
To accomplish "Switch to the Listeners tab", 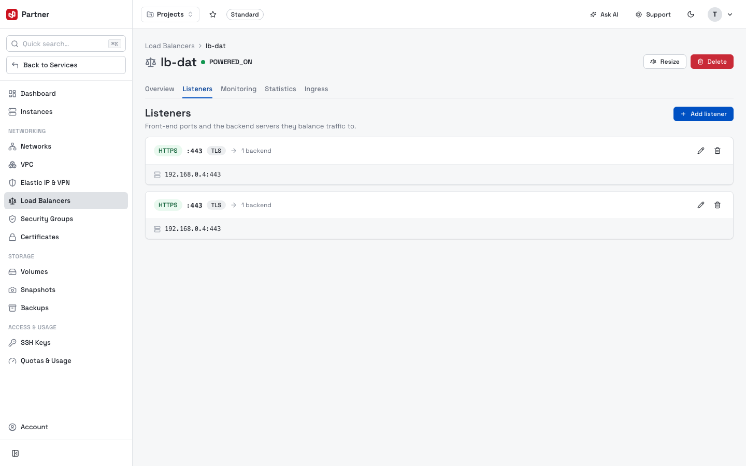I will (197, 89).
